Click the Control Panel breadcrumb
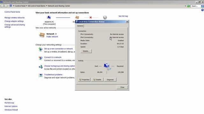The height and width of the screenshot is (114, 204). coord(20,6)
